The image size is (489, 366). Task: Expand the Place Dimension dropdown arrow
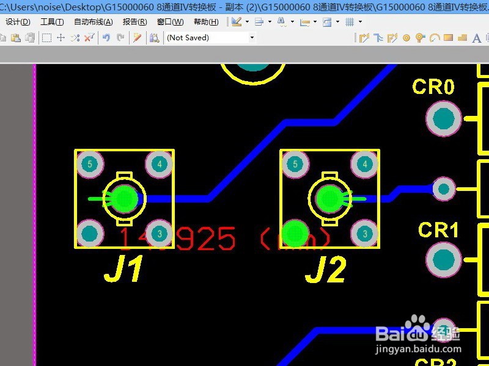[x=315, y=22]
